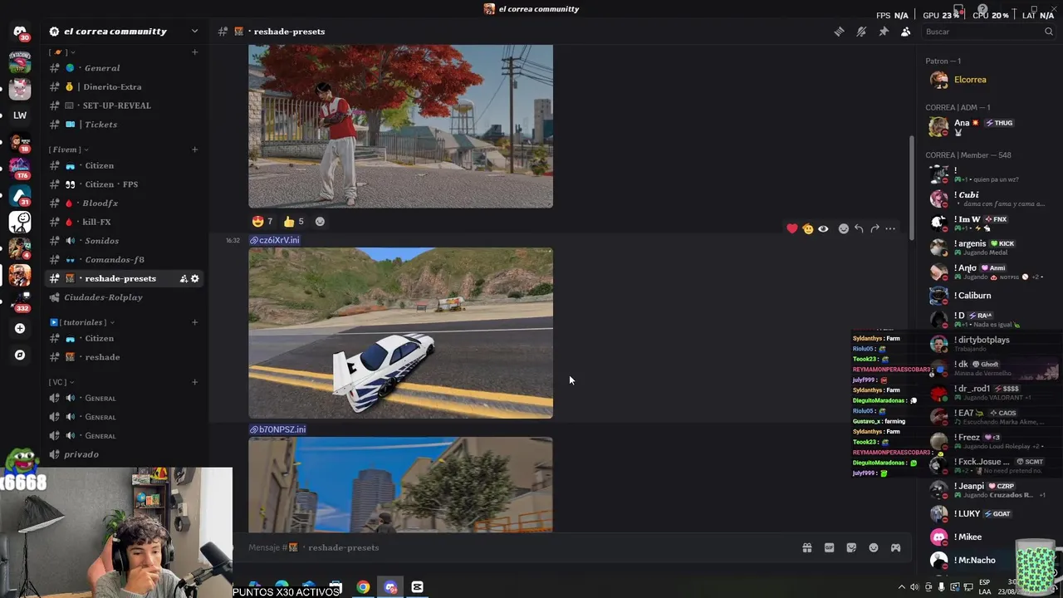
Task: Create channel in Fivem category with plus
Action: (x=194, y=149)
